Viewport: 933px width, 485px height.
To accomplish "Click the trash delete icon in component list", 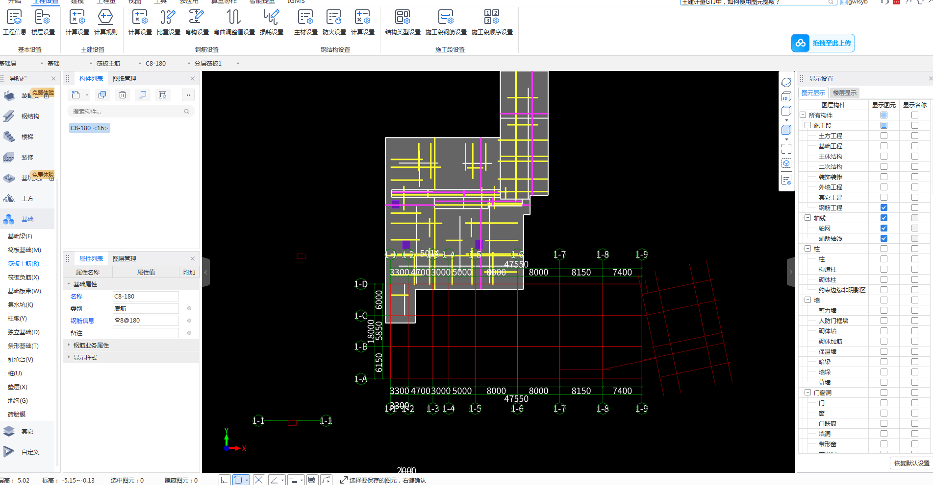I will 123,95.
